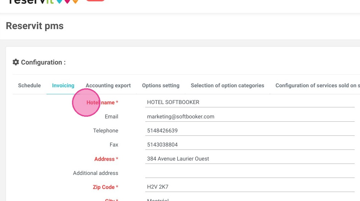Click the Configuration heading text
Screen dimensions: 360x201
(x=43, y=62)
